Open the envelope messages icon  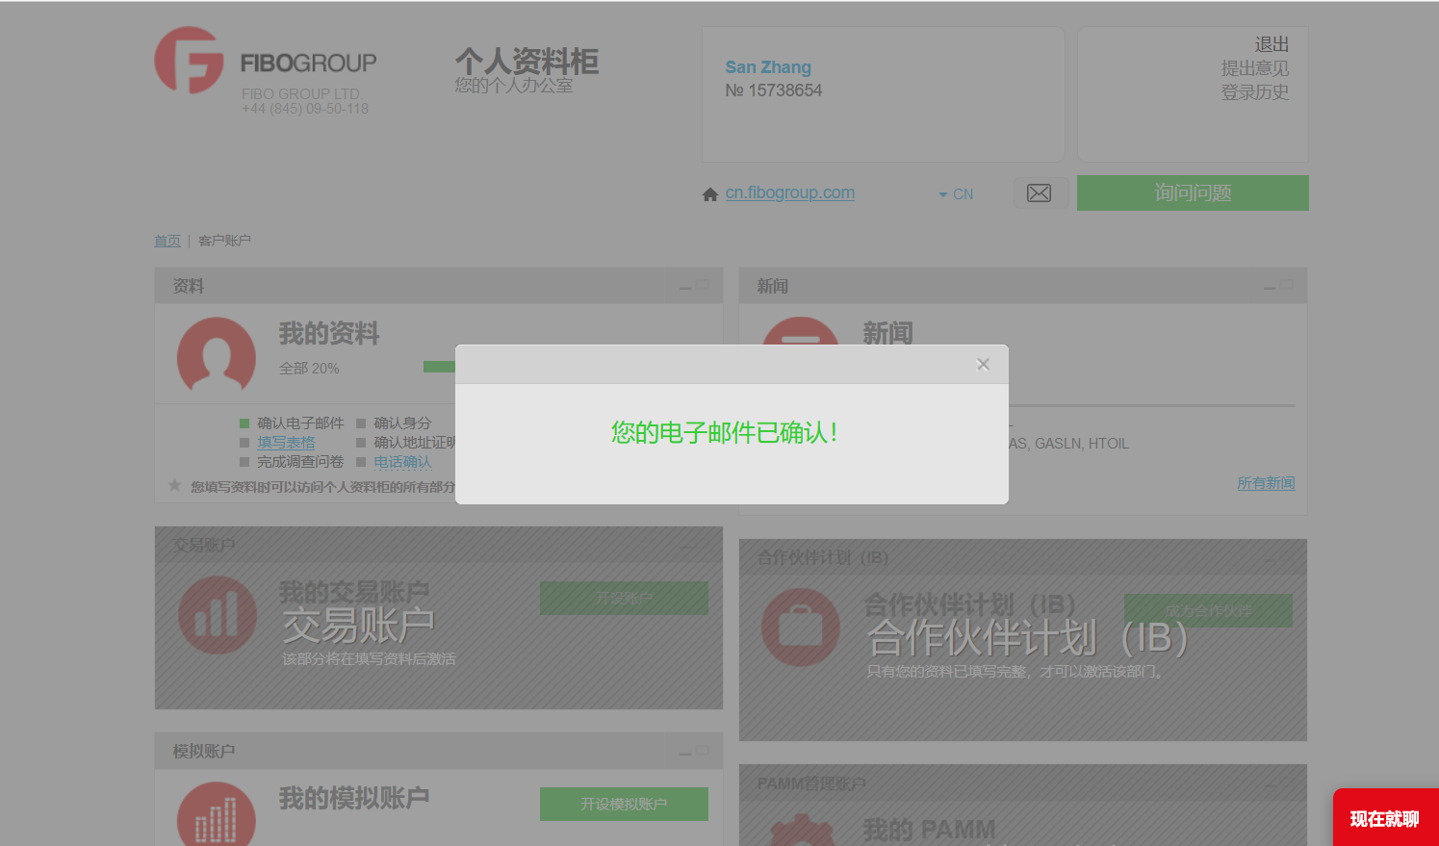coord(1040,193)
